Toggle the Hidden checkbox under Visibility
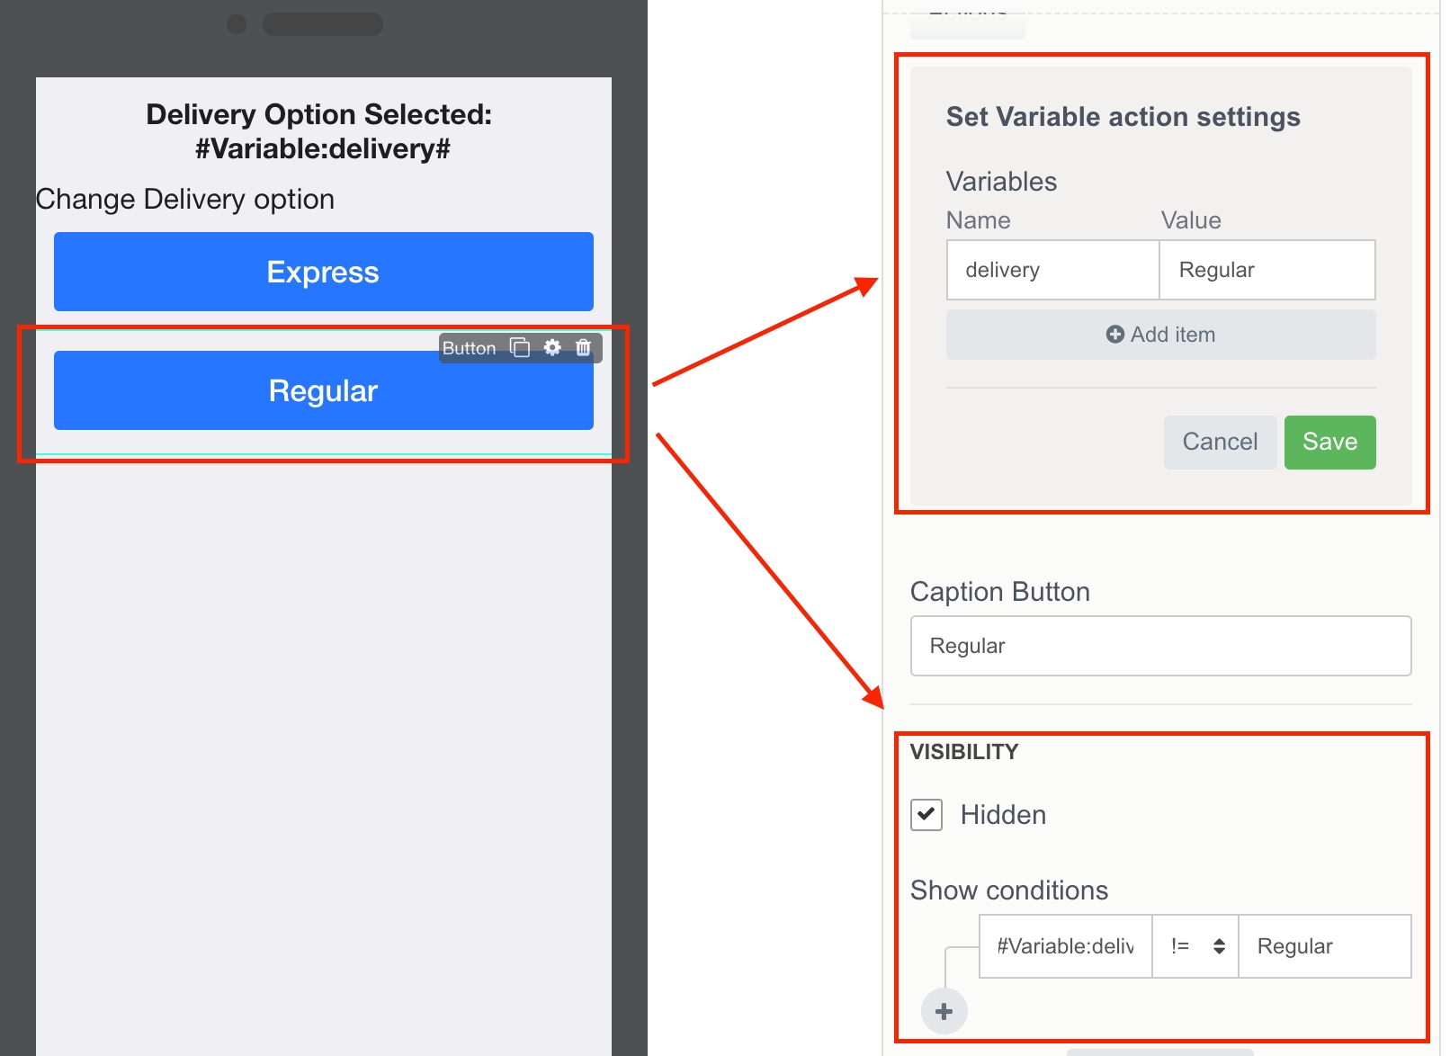 (x=926, y=815)
